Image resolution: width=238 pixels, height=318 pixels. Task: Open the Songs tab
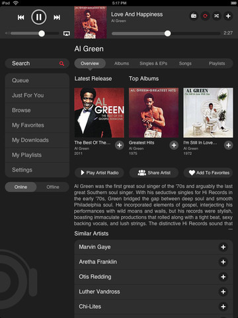(185, 64)
